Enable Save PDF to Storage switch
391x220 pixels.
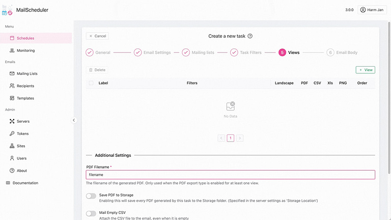pyautogui.click(x=91, y=196)
